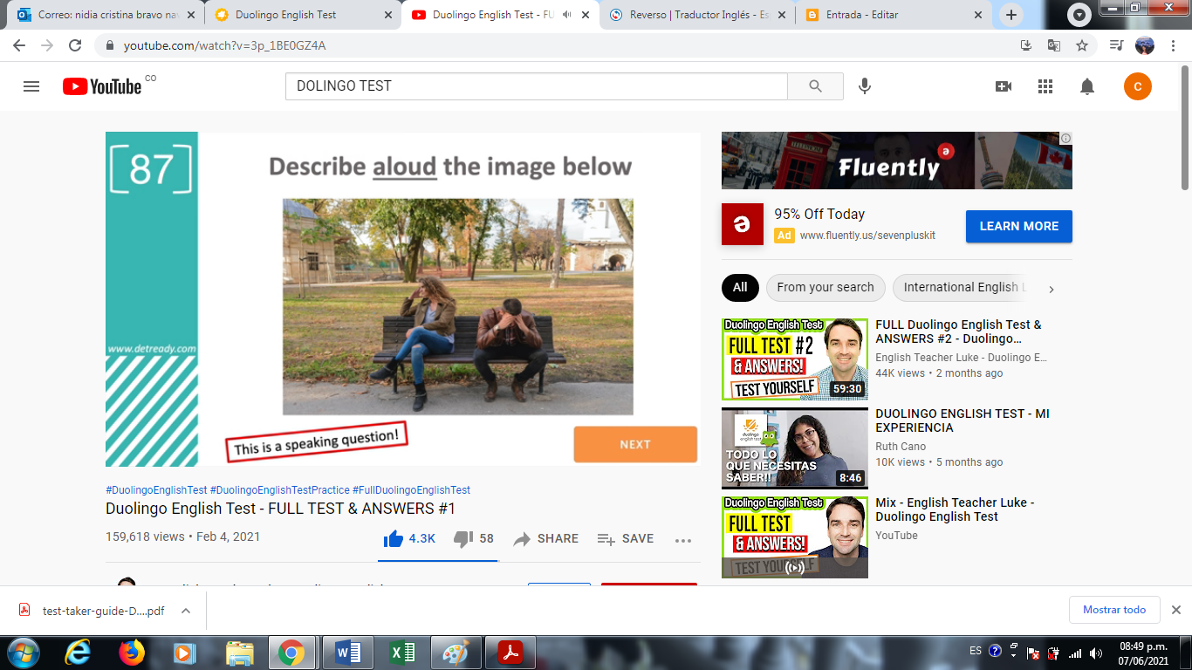
Task: Open Chrome profile avatar
Action: tap(1145, 45)
